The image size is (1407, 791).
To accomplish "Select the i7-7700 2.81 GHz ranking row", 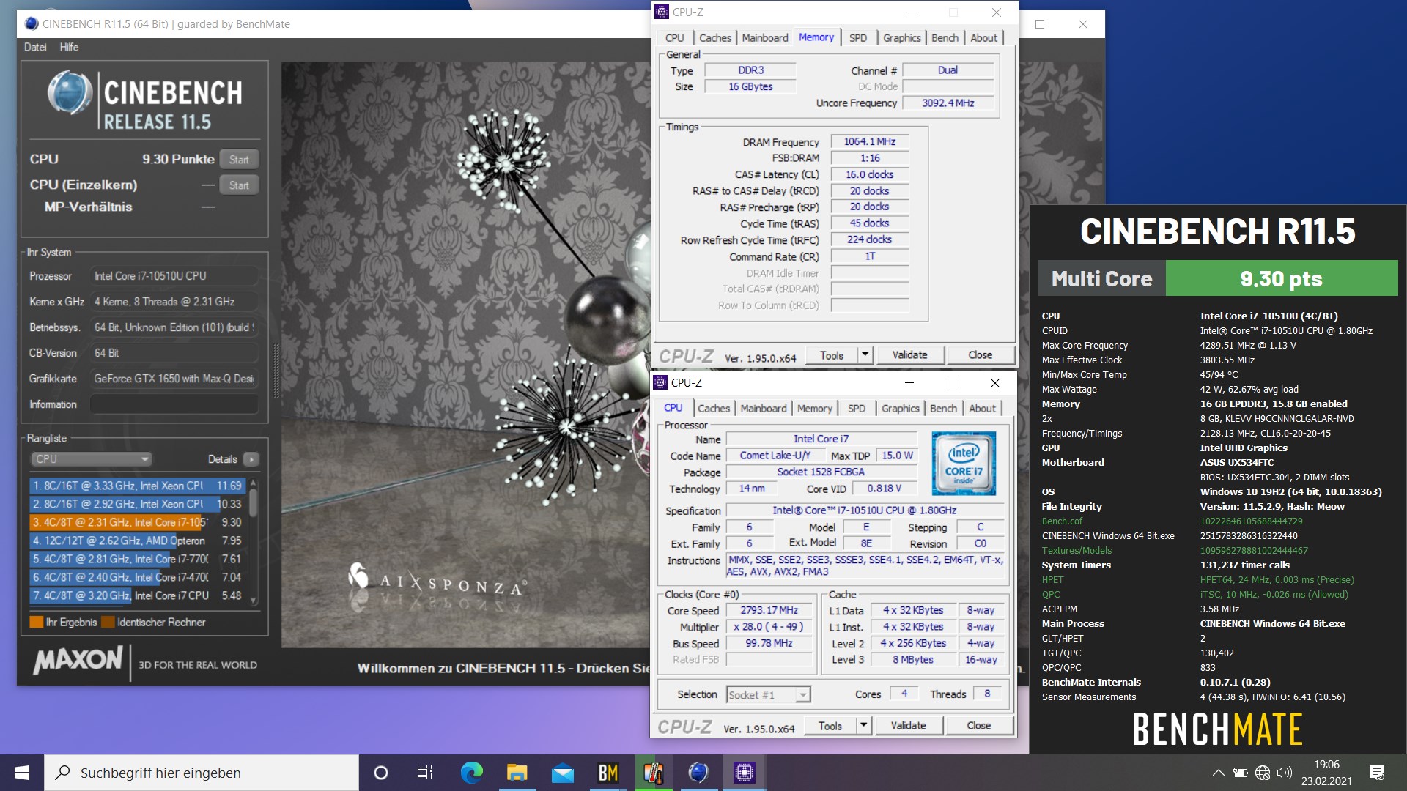I will 137,559.
